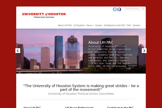Image resolution: width=162 pixels, height=108 pixels.
Task: Click 'Read More' in the slider
Action: pos(132,66)
